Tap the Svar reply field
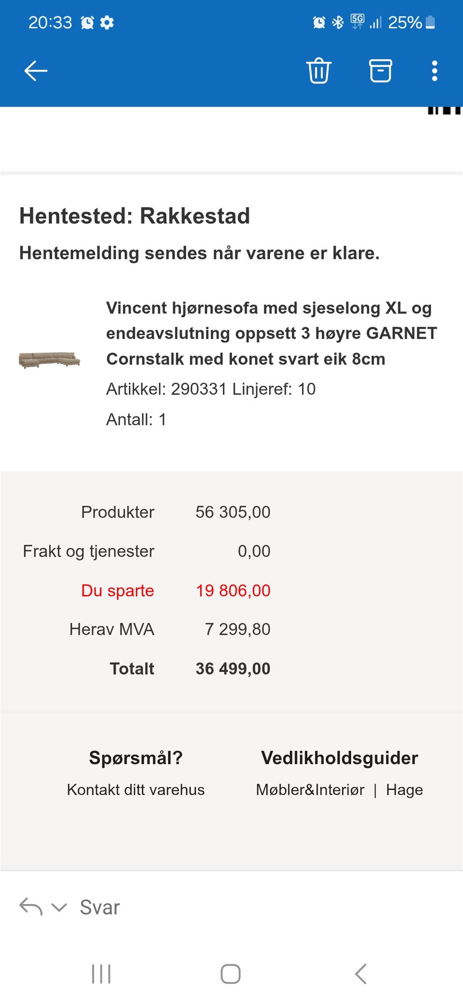Viewport: 463px width, 1004px height. pos(100,907)
